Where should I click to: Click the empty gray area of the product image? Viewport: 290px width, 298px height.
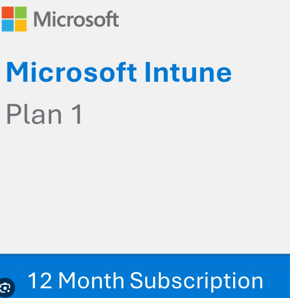[145, 189]
